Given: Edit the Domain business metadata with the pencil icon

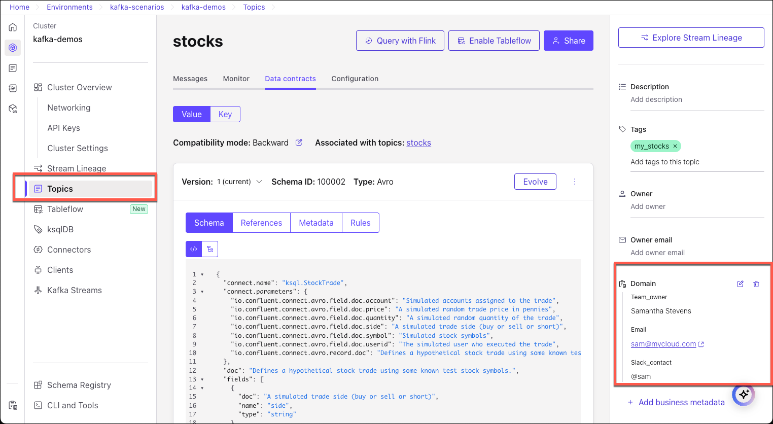Looking at the screenshot, I should (x=740, y=284).
